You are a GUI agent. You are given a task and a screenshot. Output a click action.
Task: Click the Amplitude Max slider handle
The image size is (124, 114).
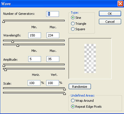click(x=6, y=70)
